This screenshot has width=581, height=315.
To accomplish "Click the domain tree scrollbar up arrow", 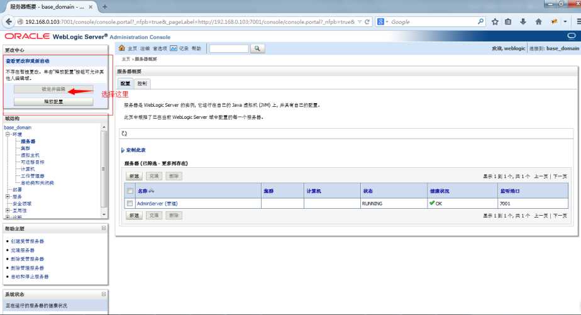I will pos(104,127).
